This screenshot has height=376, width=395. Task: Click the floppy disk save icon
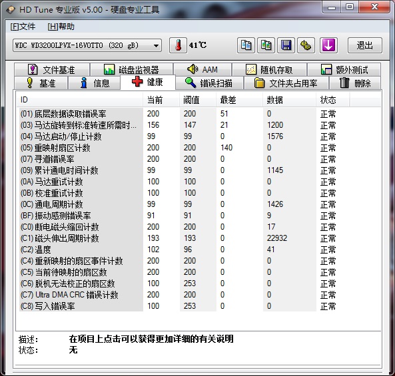pyautogui.click(x=286, y=45)
